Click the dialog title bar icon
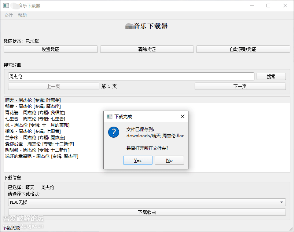294x232 pixels. (109, 116)
